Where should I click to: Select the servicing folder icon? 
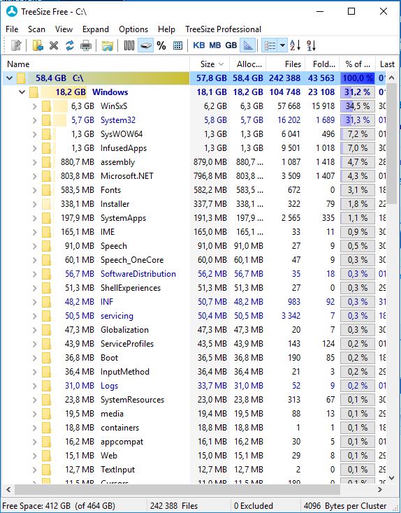[46, 316]
